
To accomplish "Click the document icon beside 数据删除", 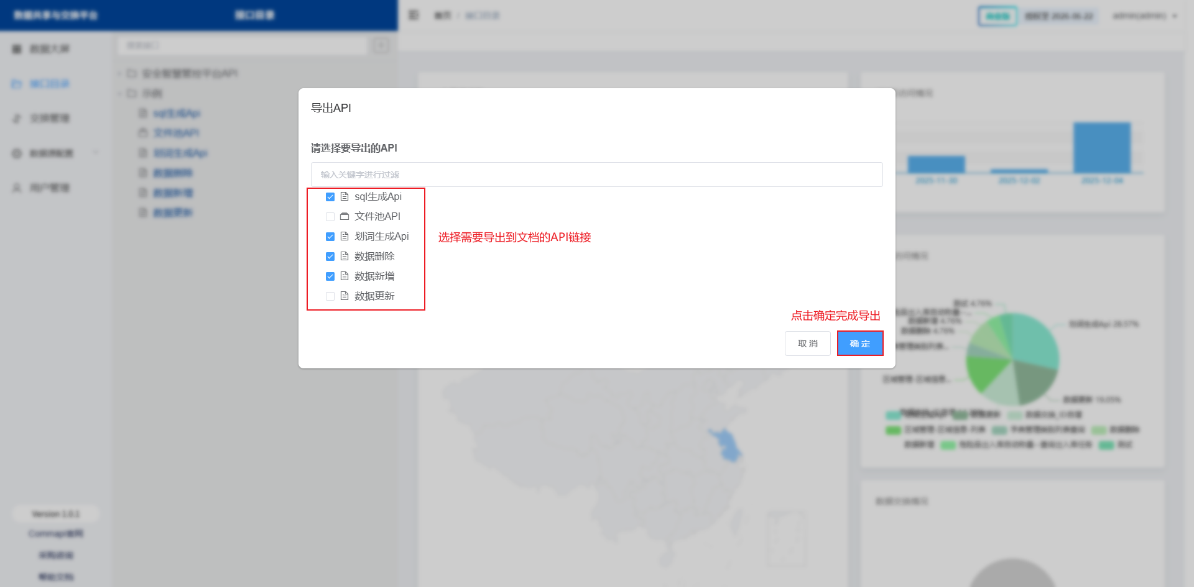I will [x=345, y=257].
